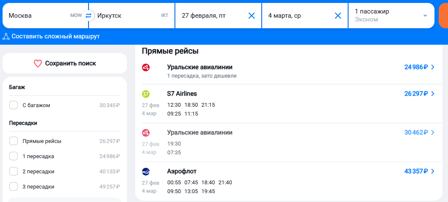This screenshot has width=448, height=202.
Task: Click the Прямые рейсы section heading
Action: point(170,51)
